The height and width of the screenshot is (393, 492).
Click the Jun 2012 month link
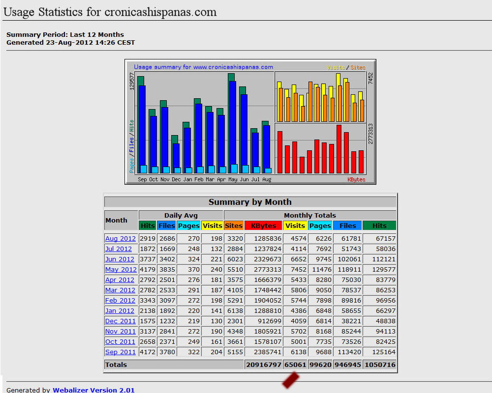pyautogui.click(x=120, y=259)
